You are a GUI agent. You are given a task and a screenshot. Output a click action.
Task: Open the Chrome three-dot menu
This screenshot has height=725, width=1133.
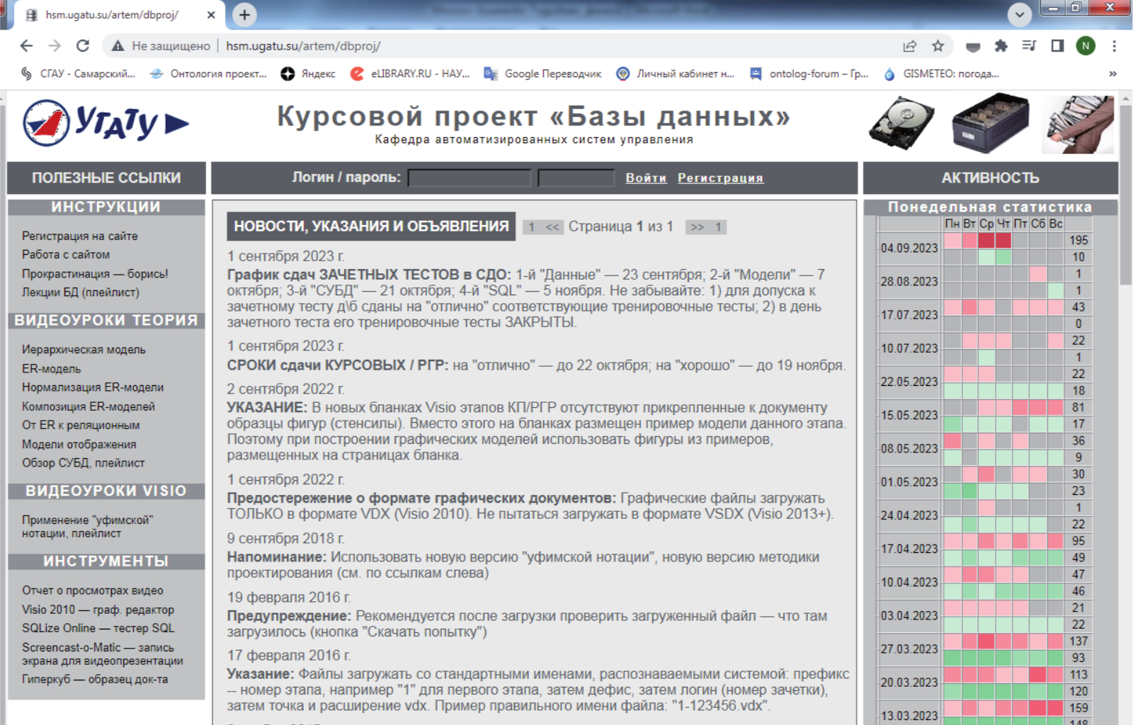click(x=1114, y=46)
